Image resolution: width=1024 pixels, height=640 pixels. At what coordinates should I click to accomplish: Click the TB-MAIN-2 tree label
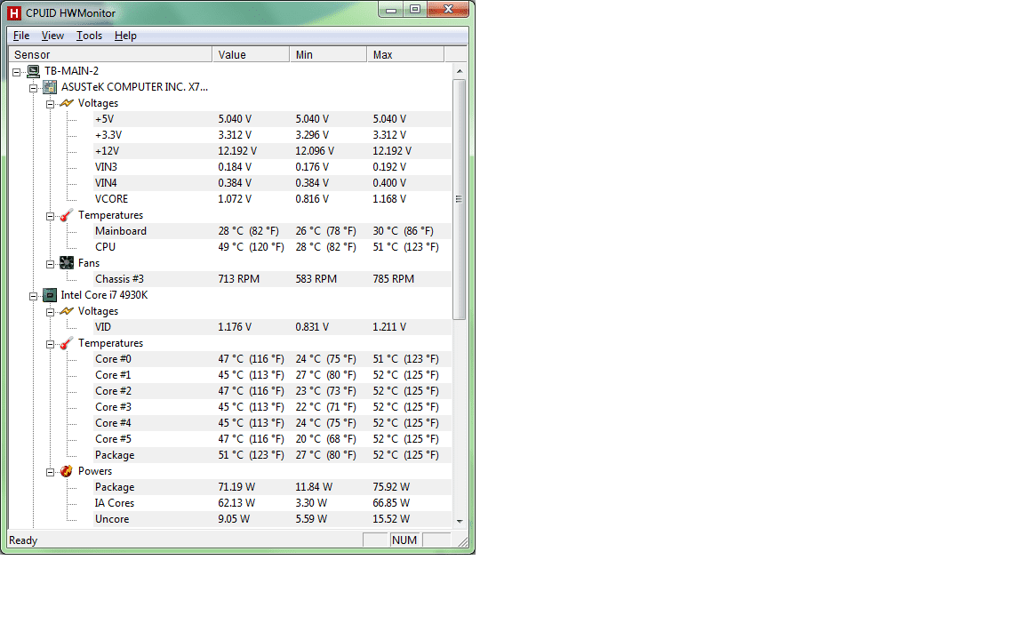tap(71, 71)
